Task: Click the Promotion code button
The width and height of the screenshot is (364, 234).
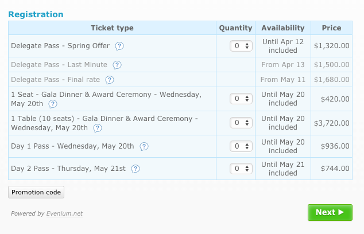Action: (36, 192)
